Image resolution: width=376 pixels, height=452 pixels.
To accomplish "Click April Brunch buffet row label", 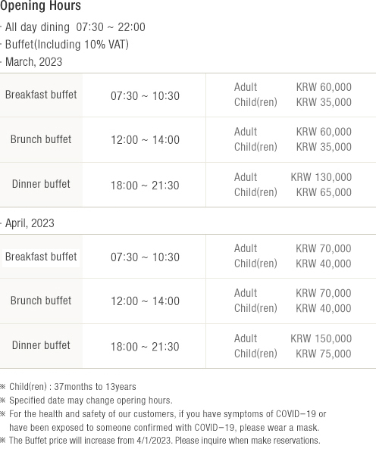I will tap(41, 301).
